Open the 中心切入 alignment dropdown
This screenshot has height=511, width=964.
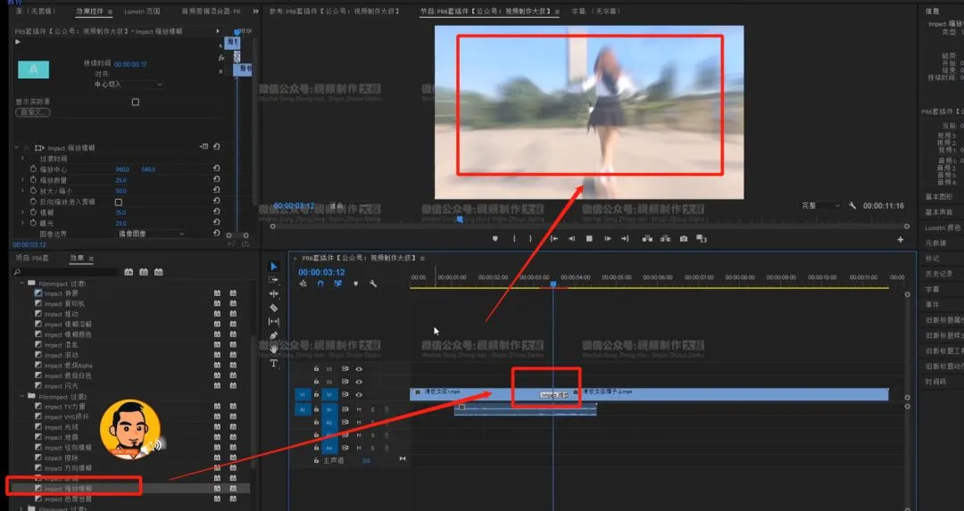(x=128, y=84)
